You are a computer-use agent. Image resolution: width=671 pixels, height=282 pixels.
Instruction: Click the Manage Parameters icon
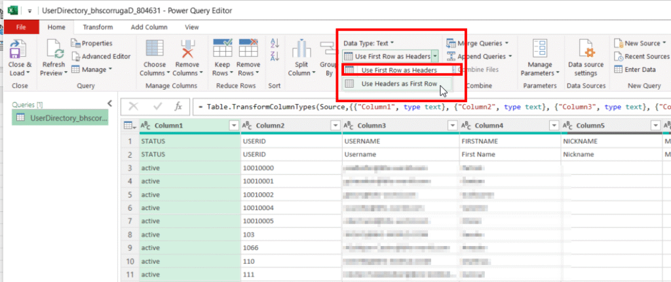coord(541,50)
